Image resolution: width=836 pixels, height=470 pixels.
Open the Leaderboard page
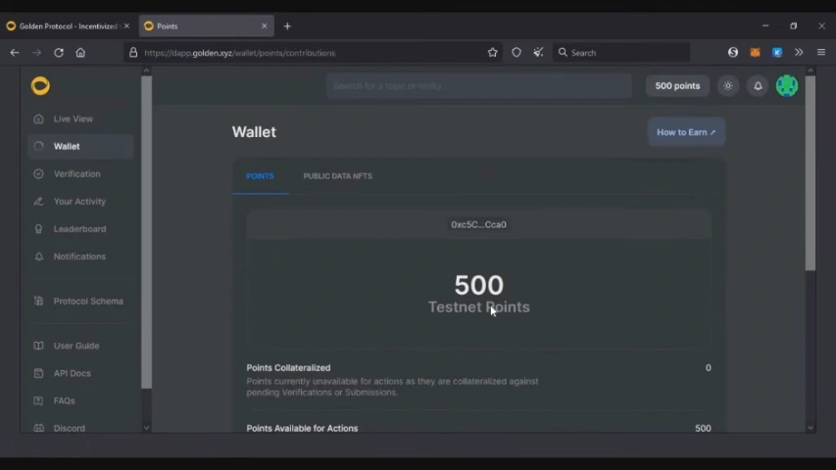pos(79,229)
